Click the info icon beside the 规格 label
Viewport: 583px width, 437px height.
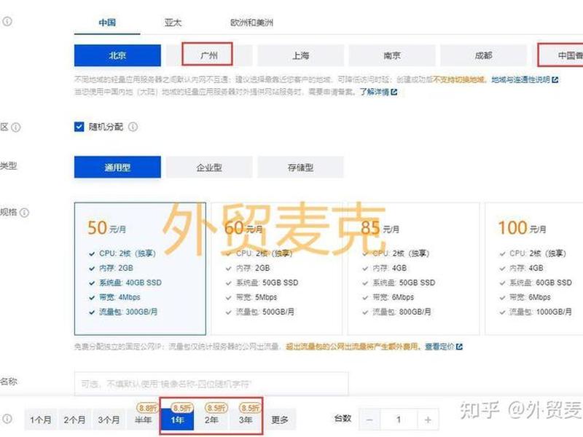(x=24, y=213)
